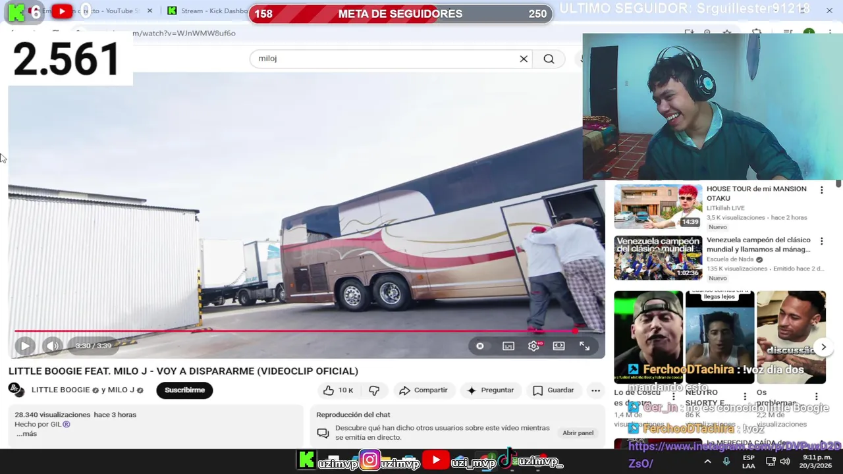Switch the player to theater mode

pyautogui.click(x=558, y=346)
